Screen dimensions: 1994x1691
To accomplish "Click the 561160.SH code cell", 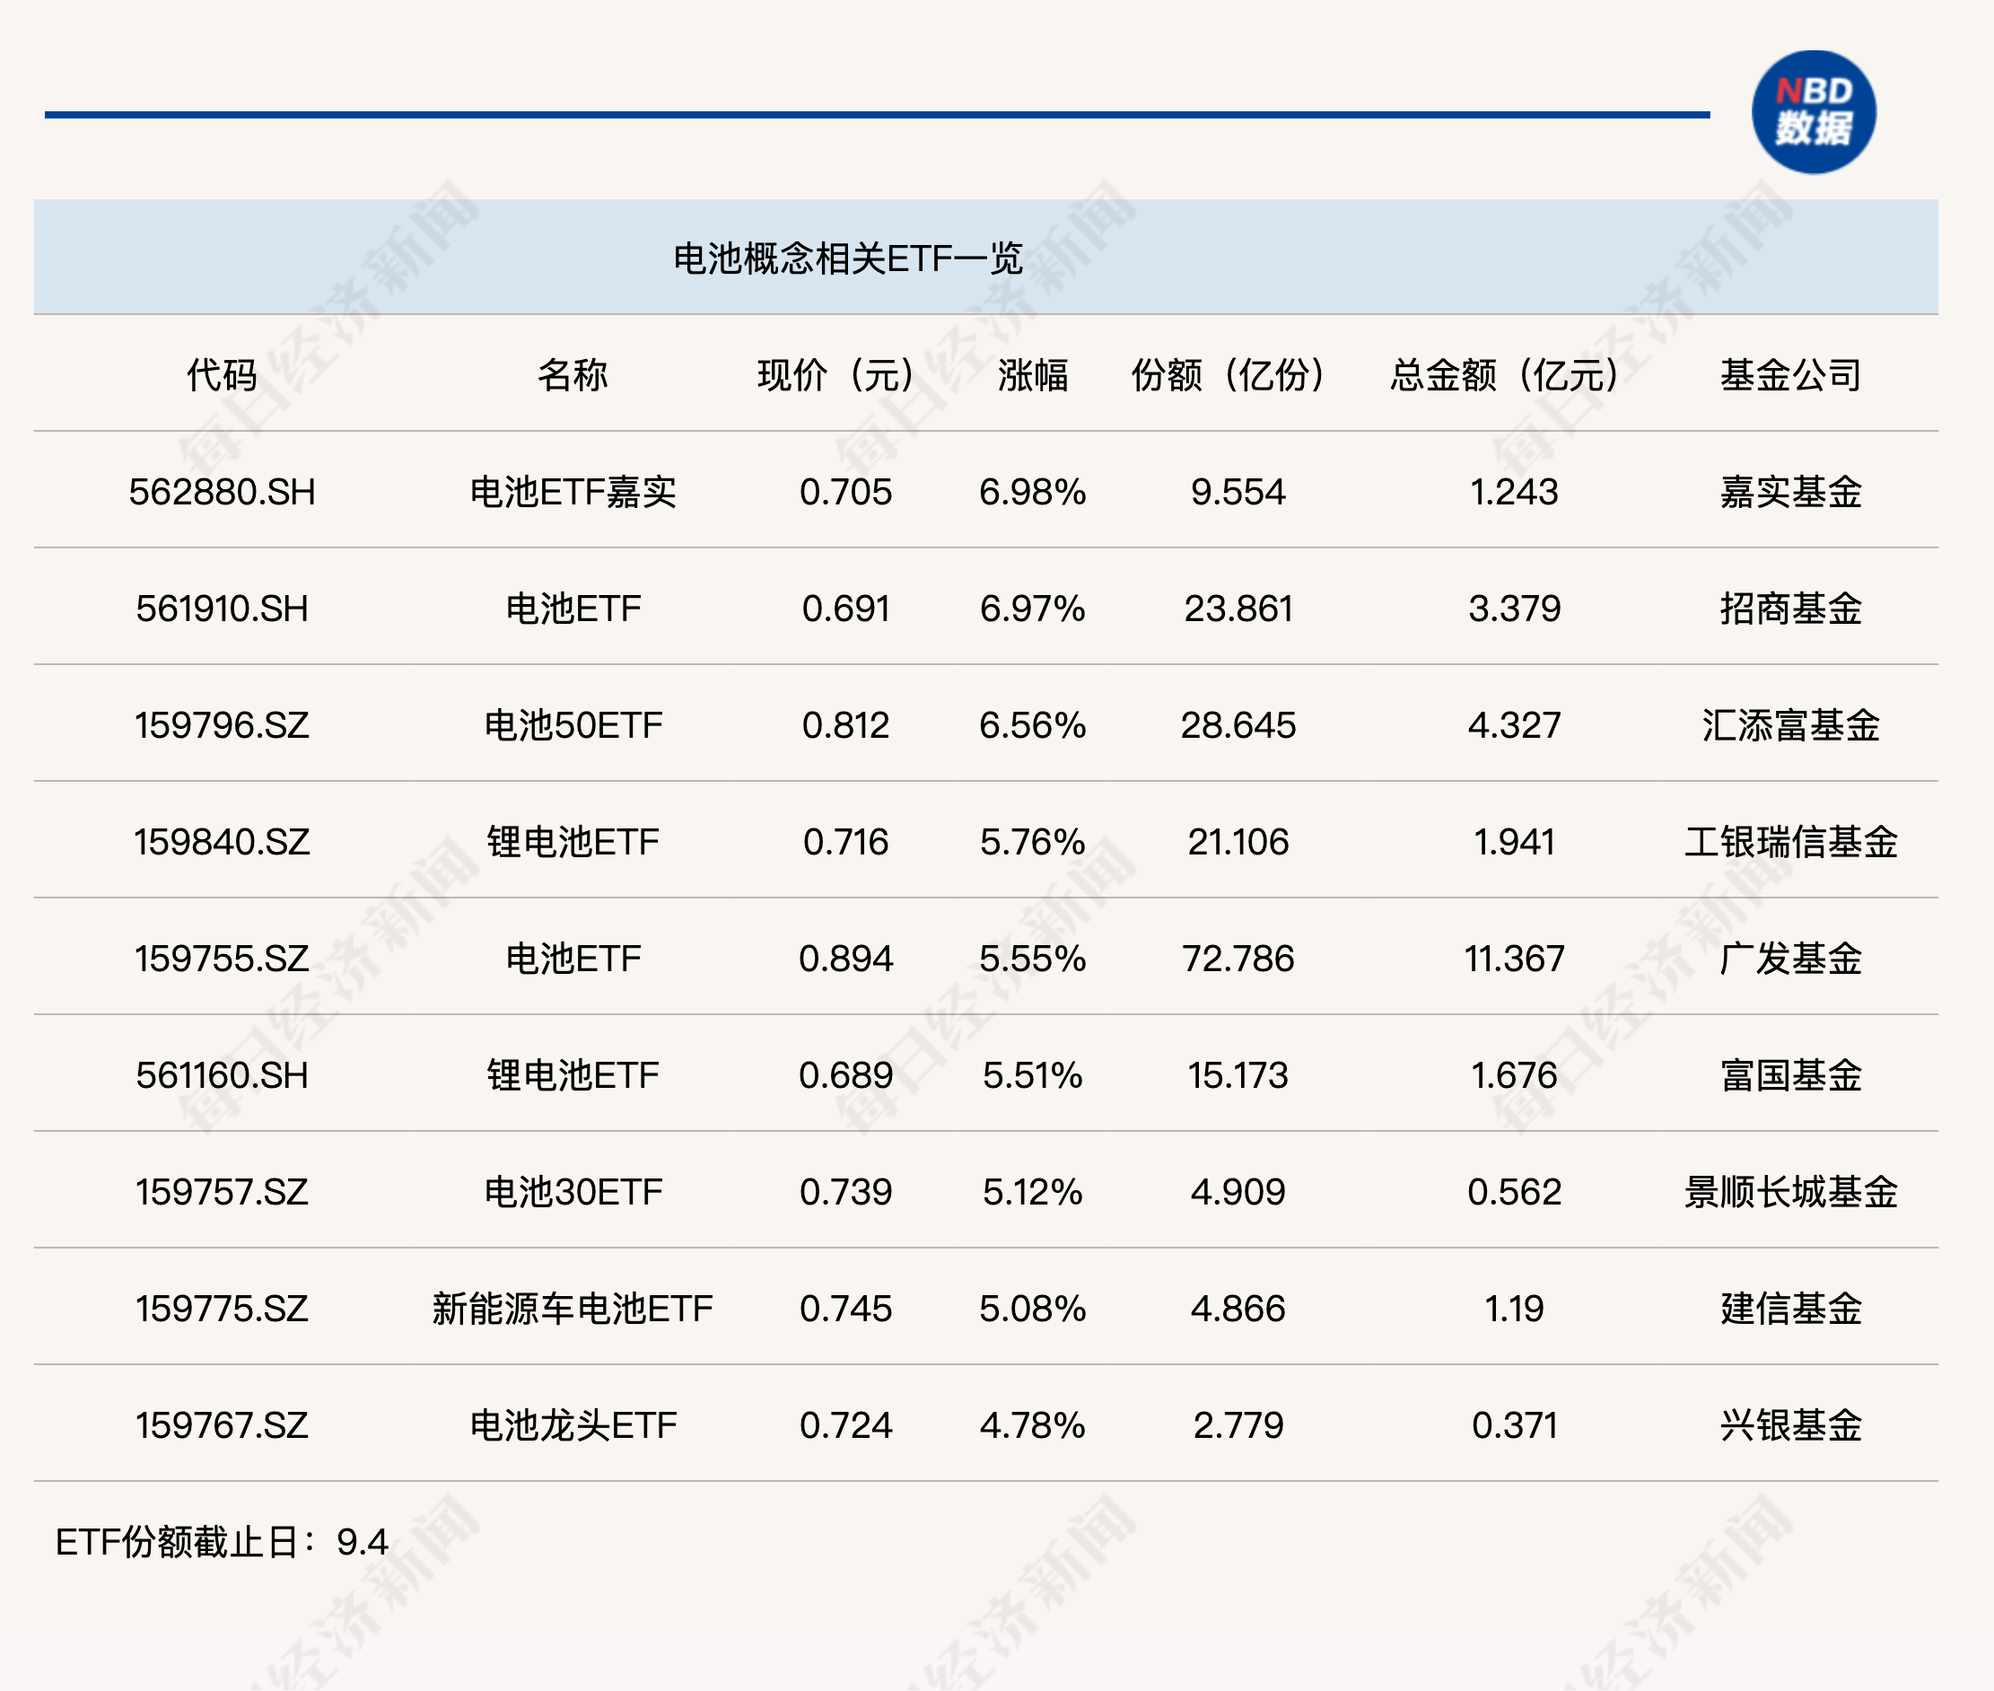I will point(222,1075).
